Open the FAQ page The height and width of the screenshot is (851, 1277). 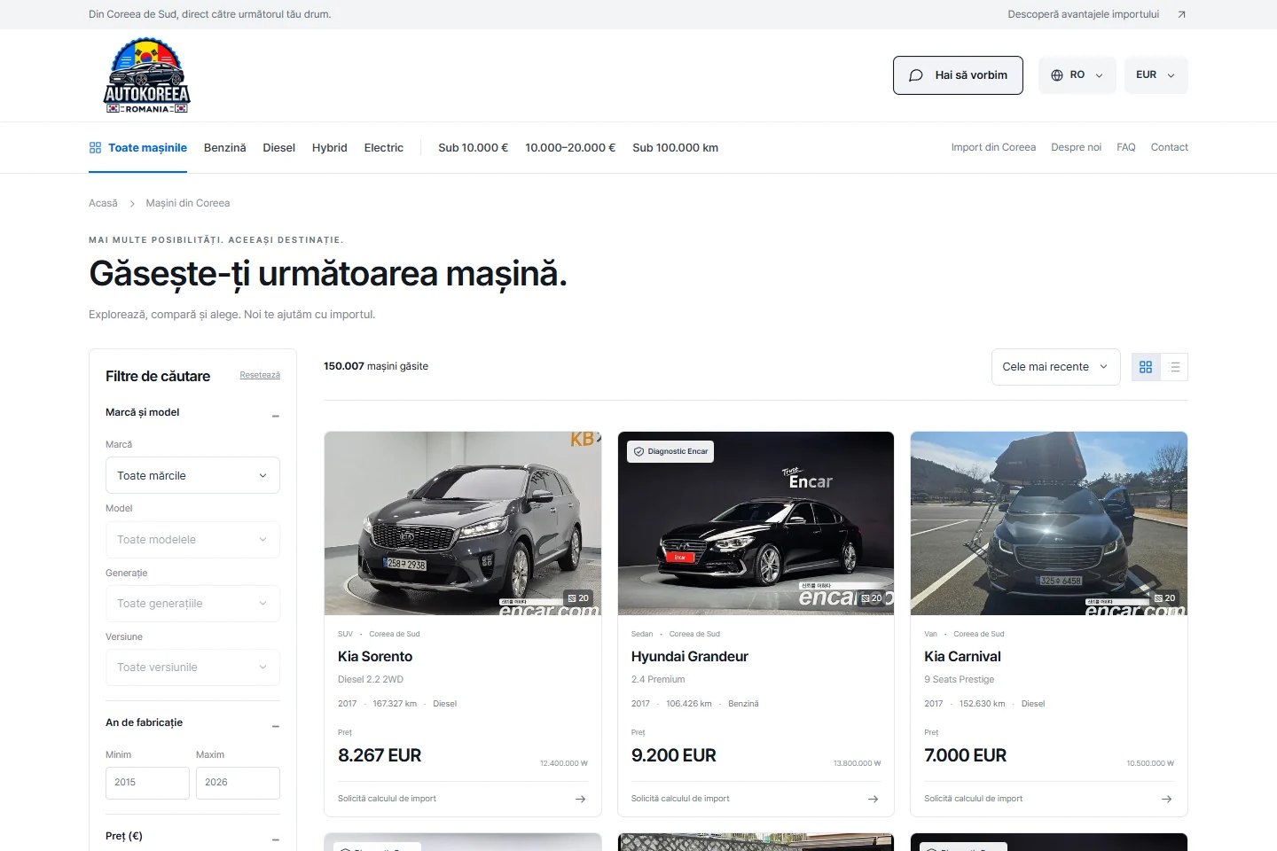pyautogui.click(x=1126, y=147)
